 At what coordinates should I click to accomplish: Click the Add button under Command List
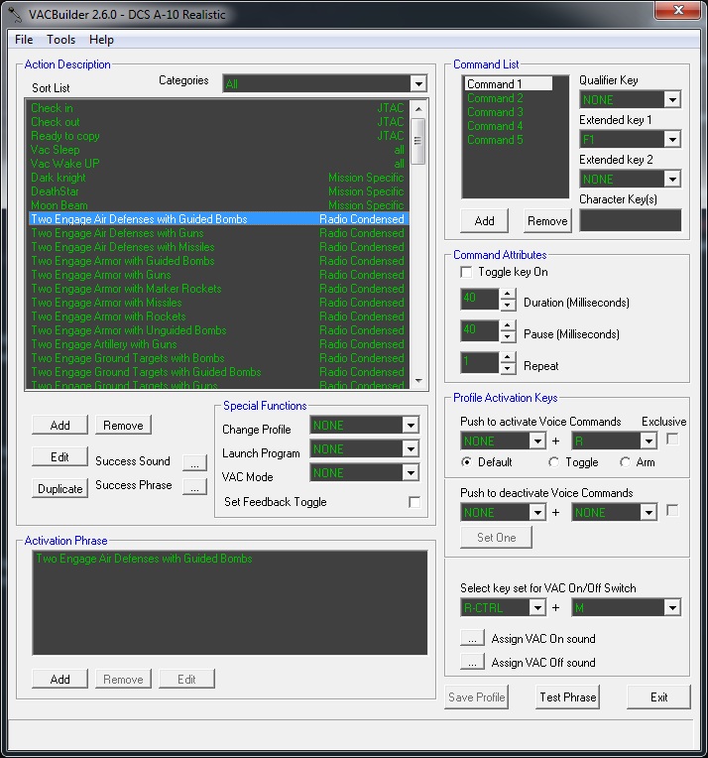pyautogui.click(x=484, y=221)
